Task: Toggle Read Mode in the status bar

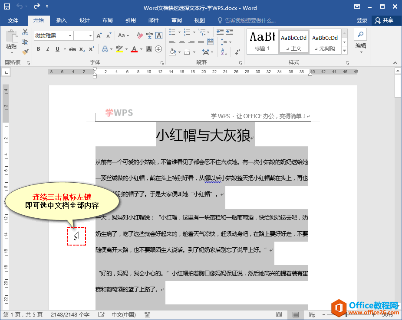Action: 279,314
